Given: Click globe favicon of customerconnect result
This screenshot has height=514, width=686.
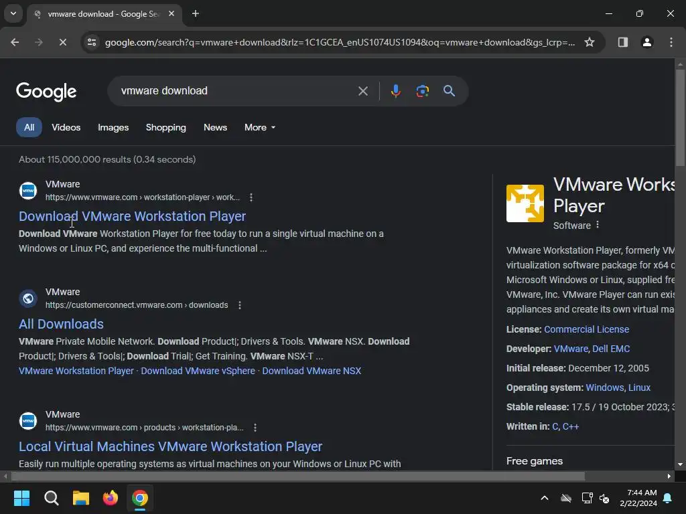Looking at the screenshot, I should [28, 298].
